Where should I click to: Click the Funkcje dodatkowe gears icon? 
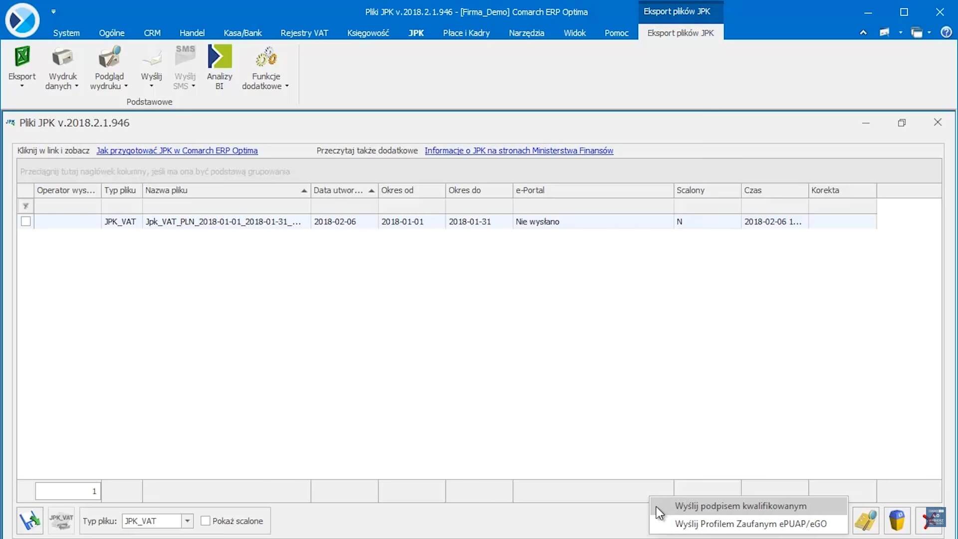click(266, 57)
